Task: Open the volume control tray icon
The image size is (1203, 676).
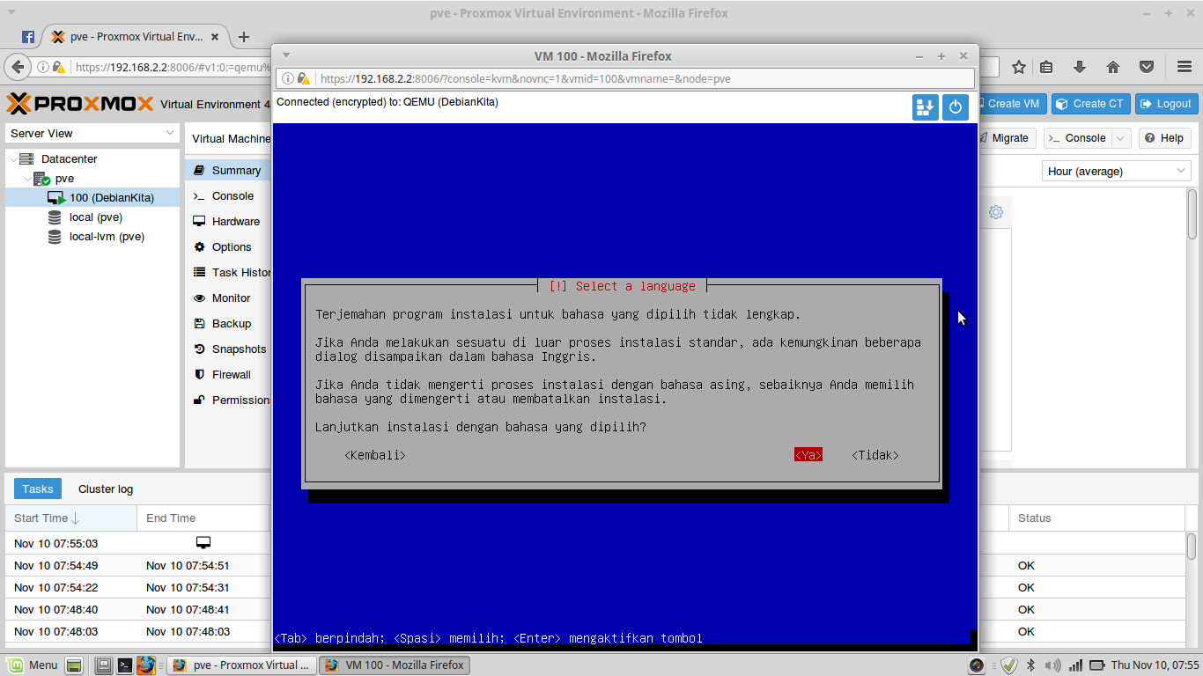Action: (x=1053, y=665)
